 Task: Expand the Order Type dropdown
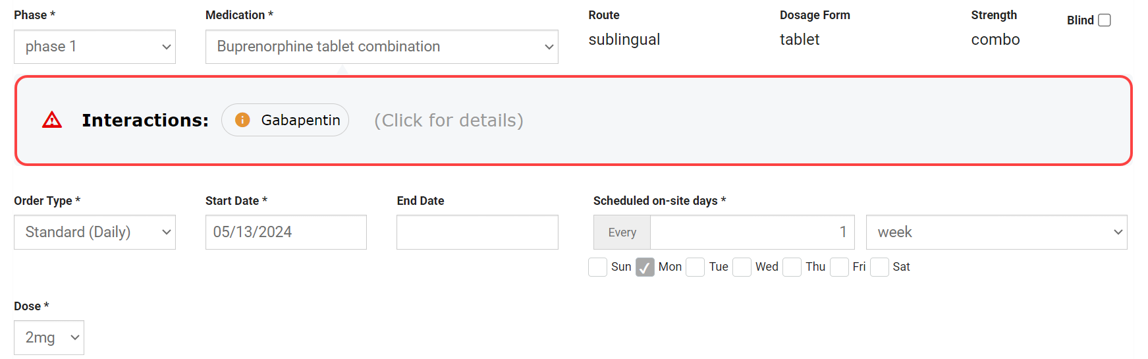click(x=95, y=233)
